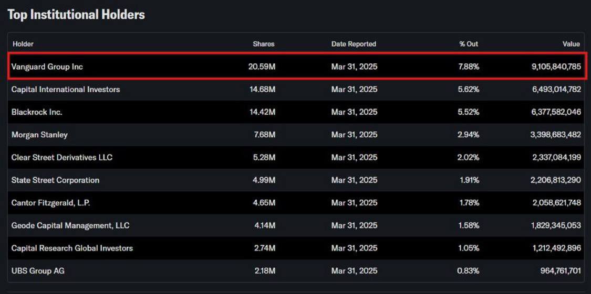Click the 1,829,345,053 value cell
Viewport: 591px width, 294px height.
tap(557, 225)
